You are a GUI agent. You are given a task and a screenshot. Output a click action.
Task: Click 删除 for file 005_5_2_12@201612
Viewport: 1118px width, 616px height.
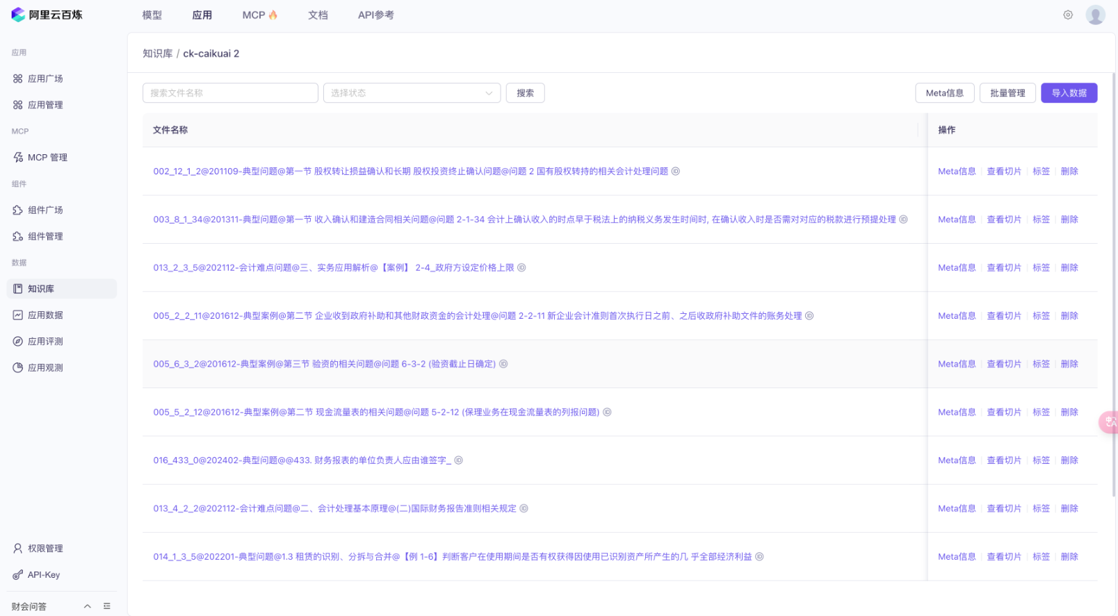(1069, 413)
